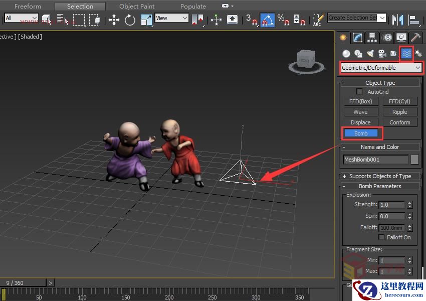
Task: Enable the AutoGrid checkbox
Action: coord(359,92)
